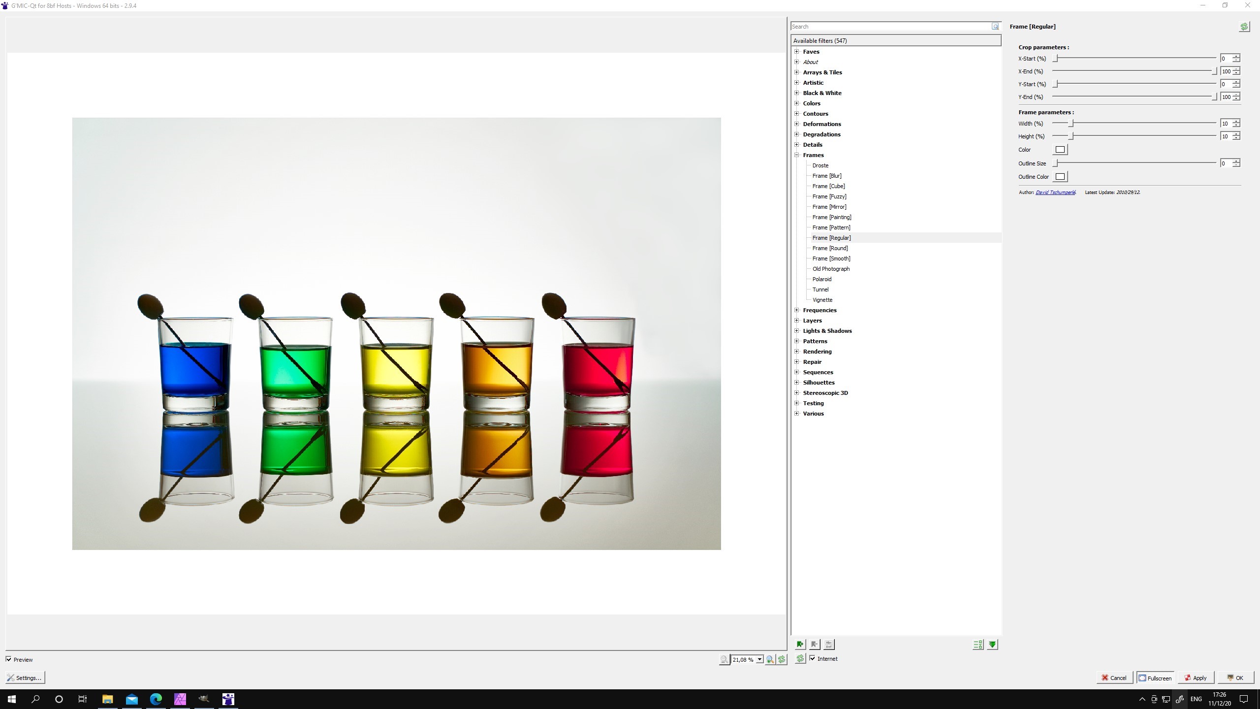
Task: Select the Old Photograph filter
Action: pos(831,268)
